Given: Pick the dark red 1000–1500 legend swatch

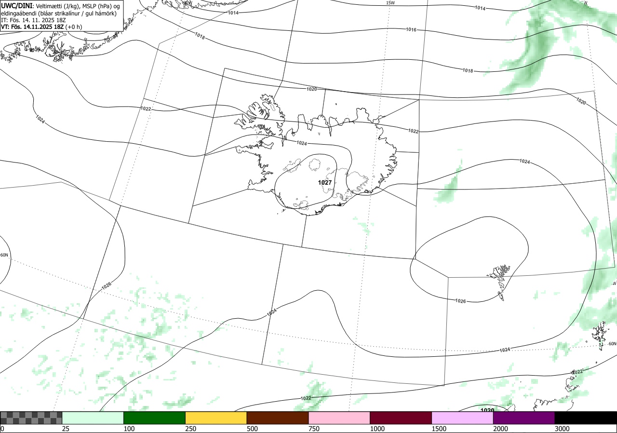Looking at the screenshot, I should coord(401,418).
